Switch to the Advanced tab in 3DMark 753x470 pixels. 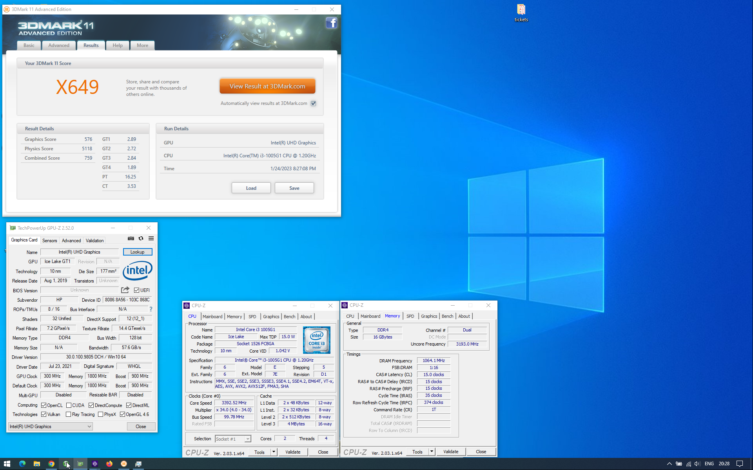point(59,45)
